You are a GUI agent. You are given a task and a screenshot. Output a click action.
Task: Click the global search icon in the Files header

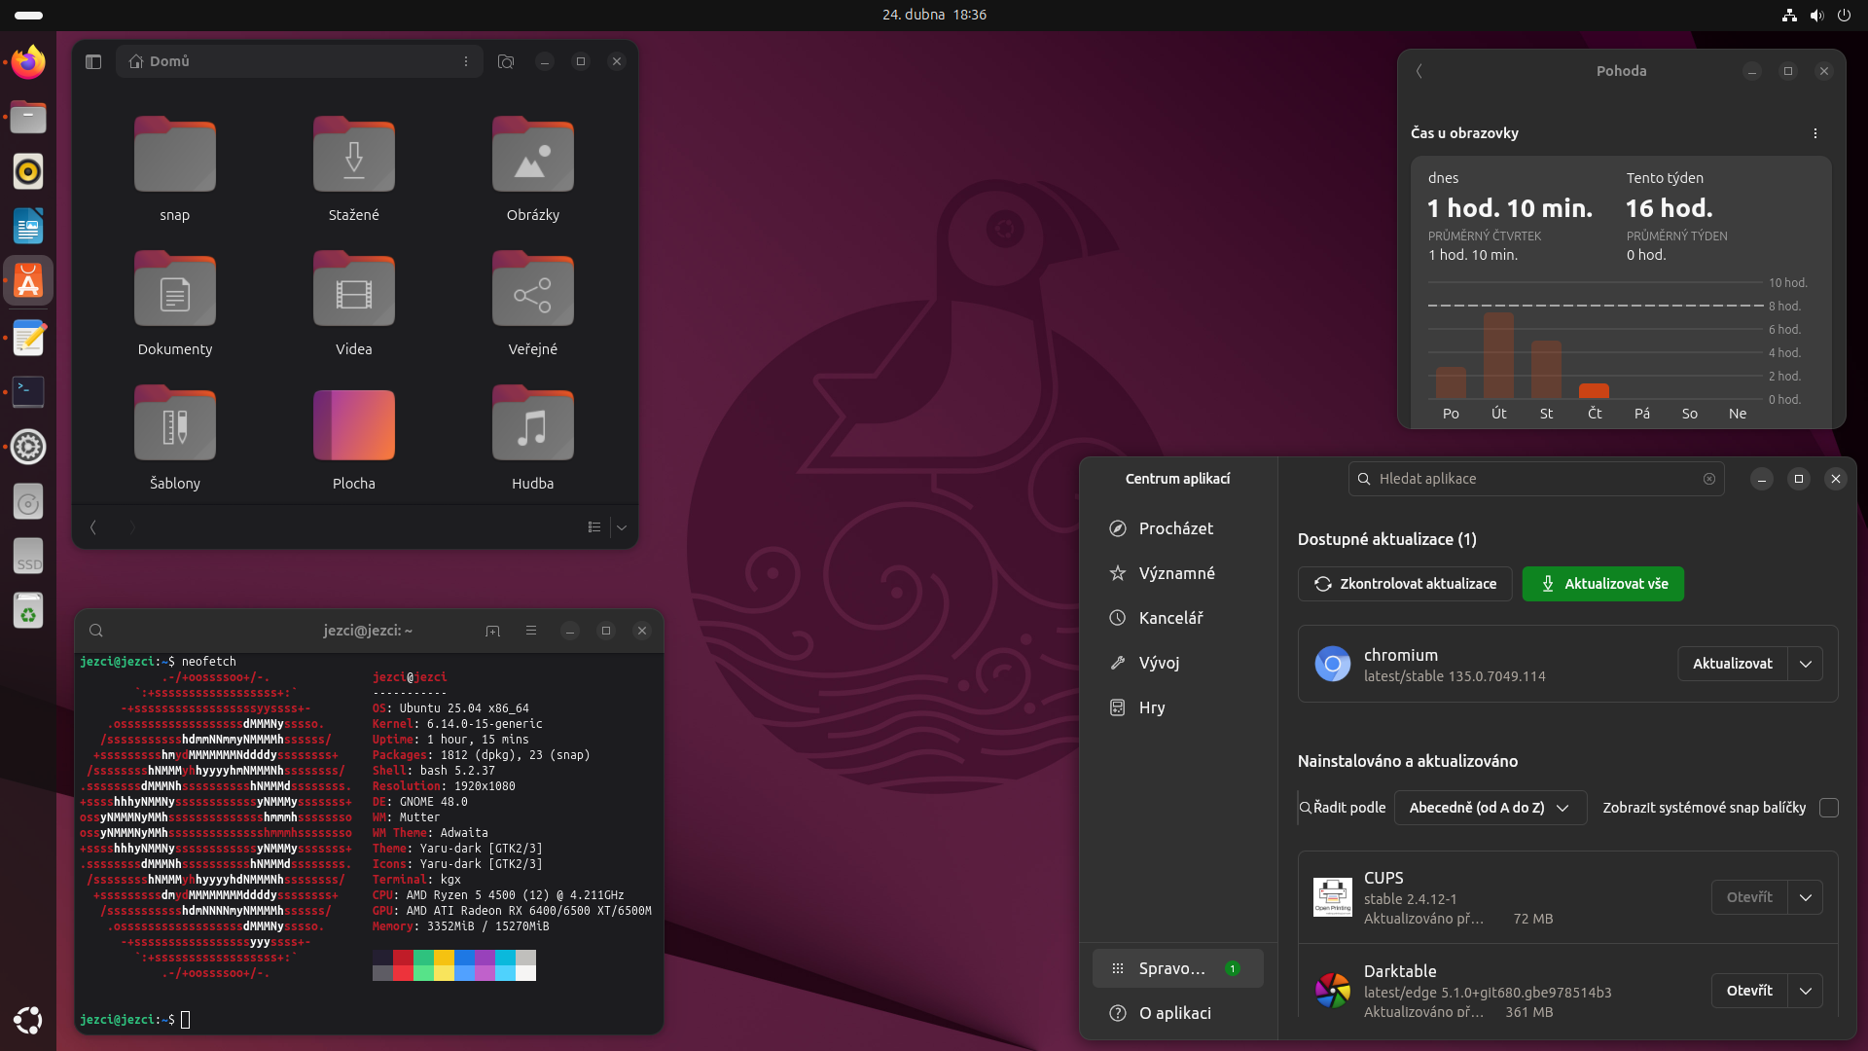[506, 60]
